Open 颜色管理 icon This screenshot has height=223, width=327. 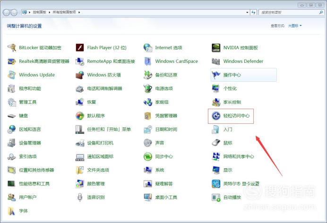80,184
